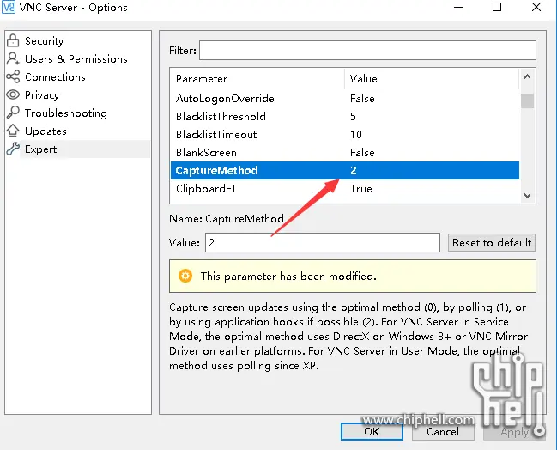Click the Users & Permissions person icon
Viewport: 557px width, 450px height.
(x=13, y=58)
